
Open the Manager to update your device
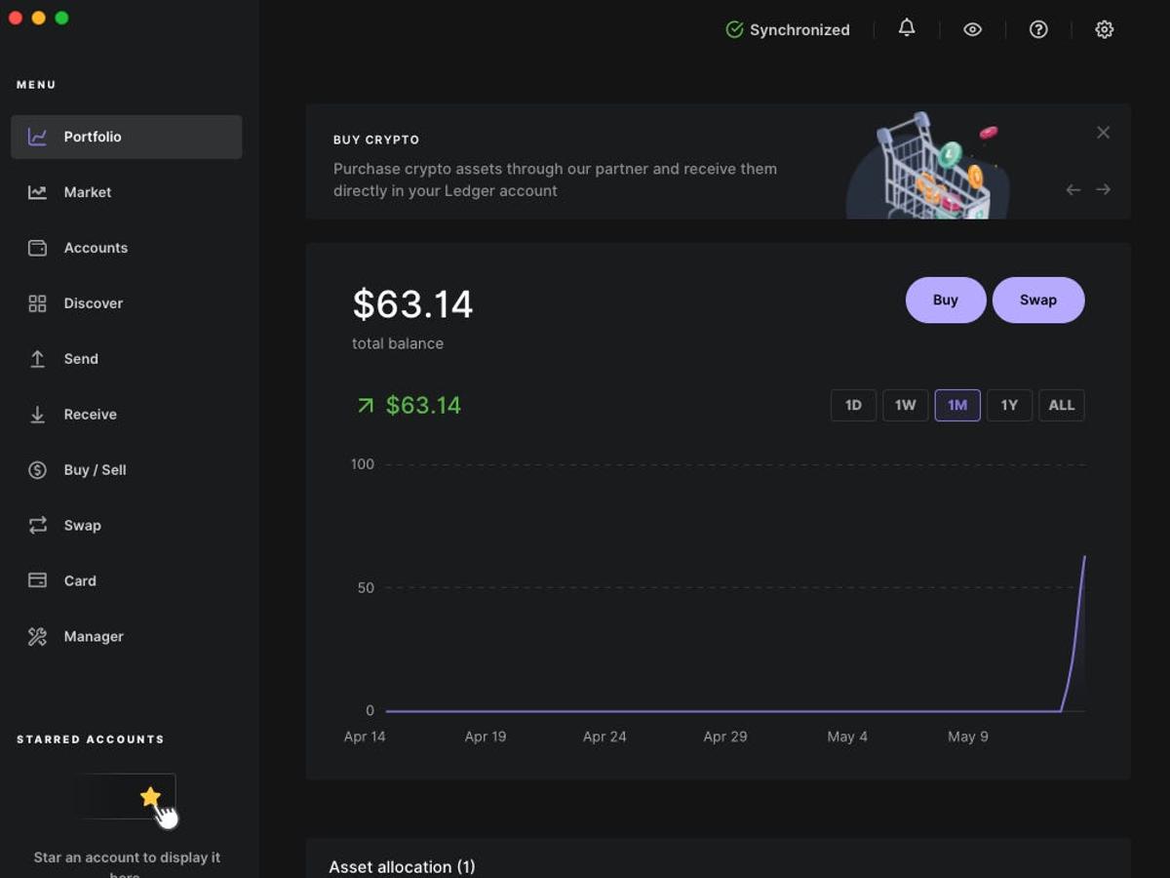click(94, 636)
